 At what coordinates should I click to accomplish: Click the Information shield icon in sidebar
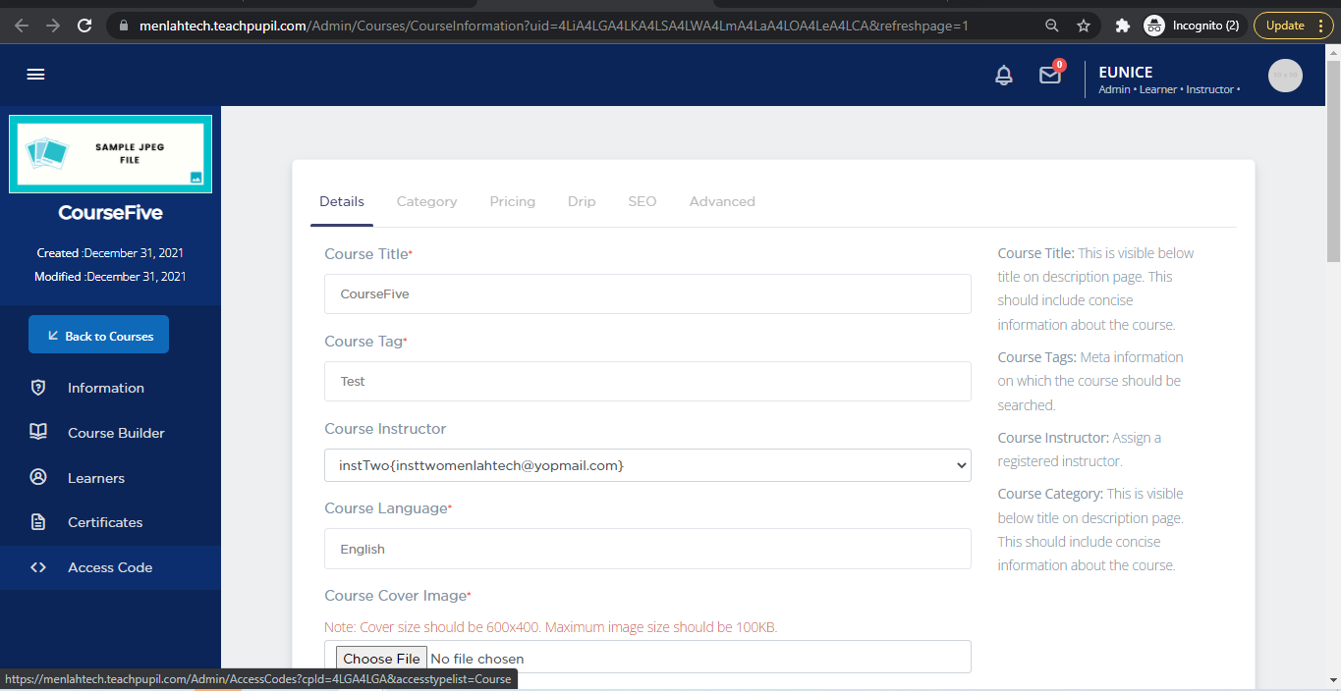coord(38,388)
